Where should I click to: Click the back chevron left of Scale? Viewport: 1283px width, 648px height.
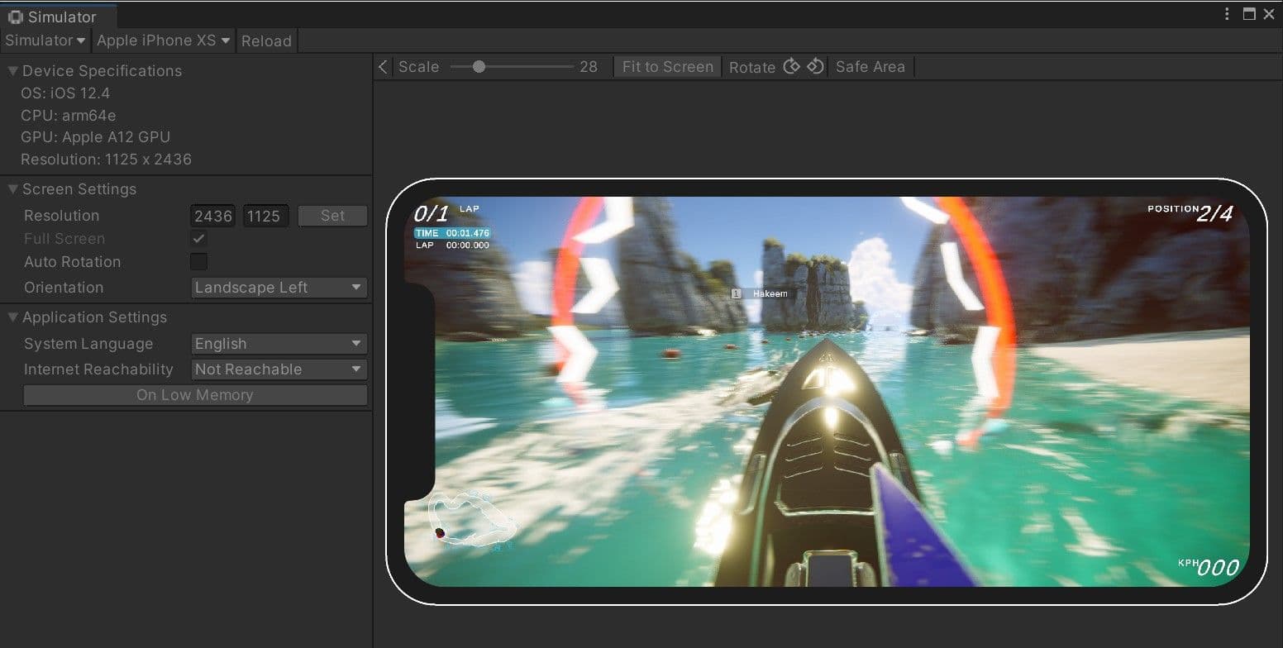(382, 67)
